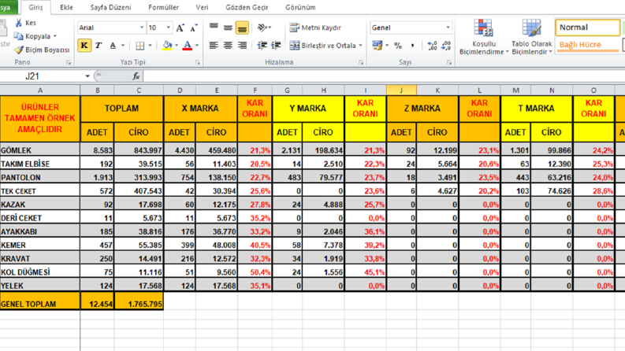Click Birleştir ve Ortala merge button

click(x=323, y=46)
